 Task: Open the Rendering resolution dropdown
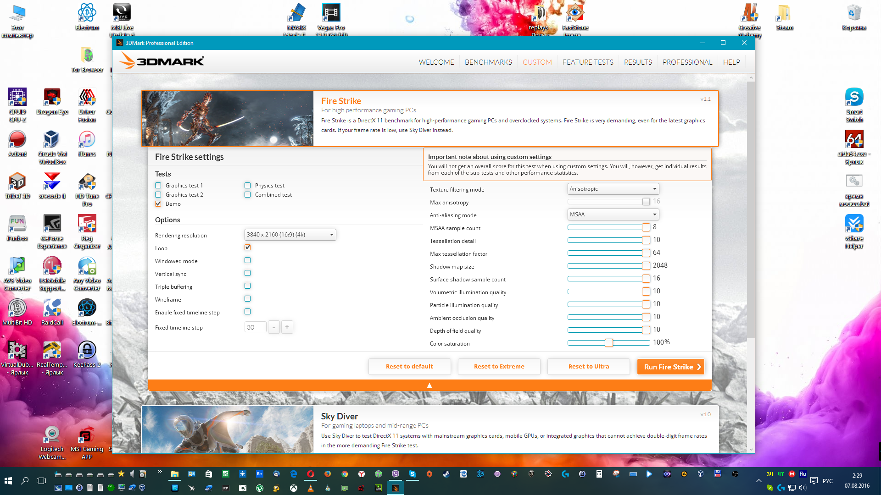[290, 235]
